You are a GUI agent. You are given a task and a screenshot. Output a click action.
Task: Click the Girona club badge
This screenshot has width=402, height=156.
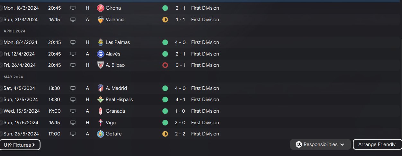[101, 8]
